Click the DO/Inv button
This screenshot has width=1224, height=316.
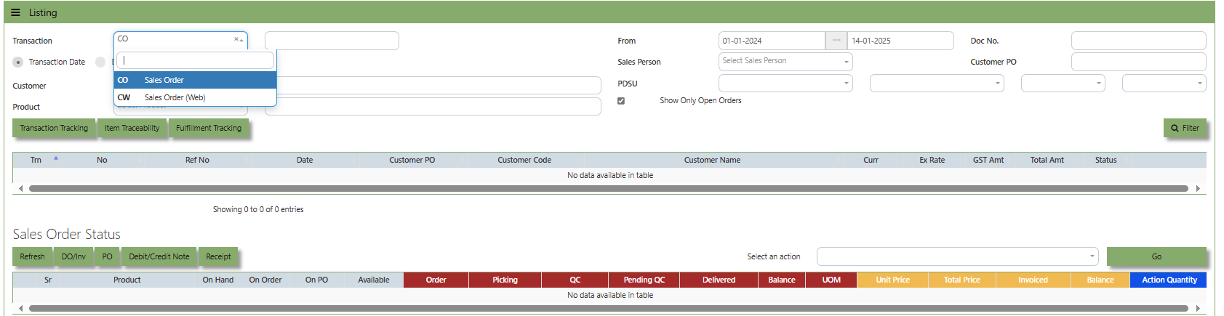click(73, 256)
